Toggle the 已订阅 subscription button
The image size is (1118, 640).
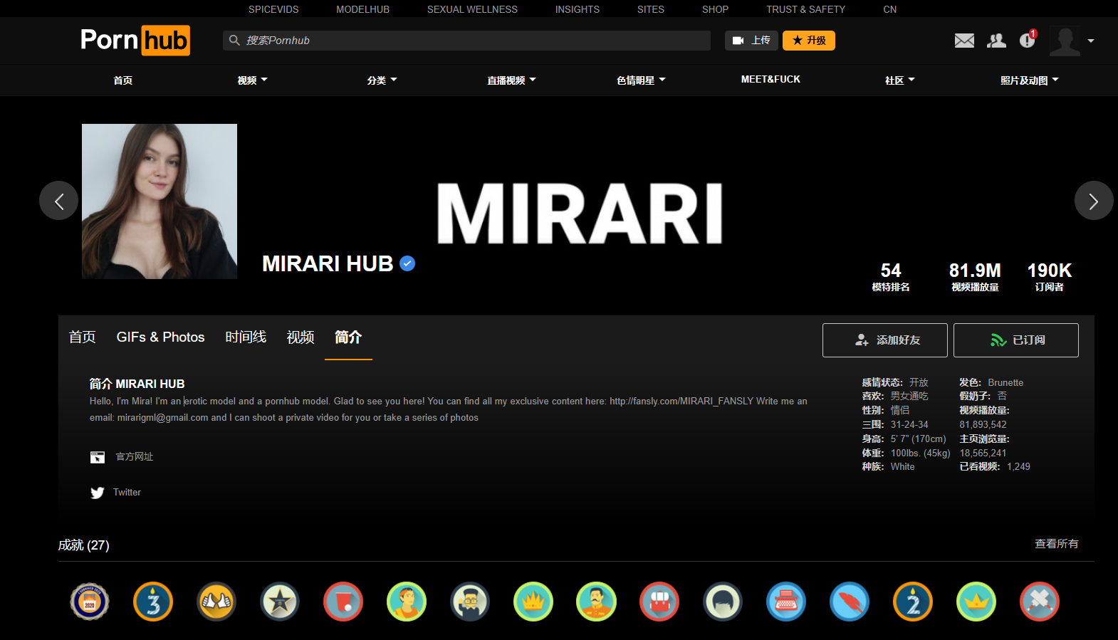(x=1016, y=340)
